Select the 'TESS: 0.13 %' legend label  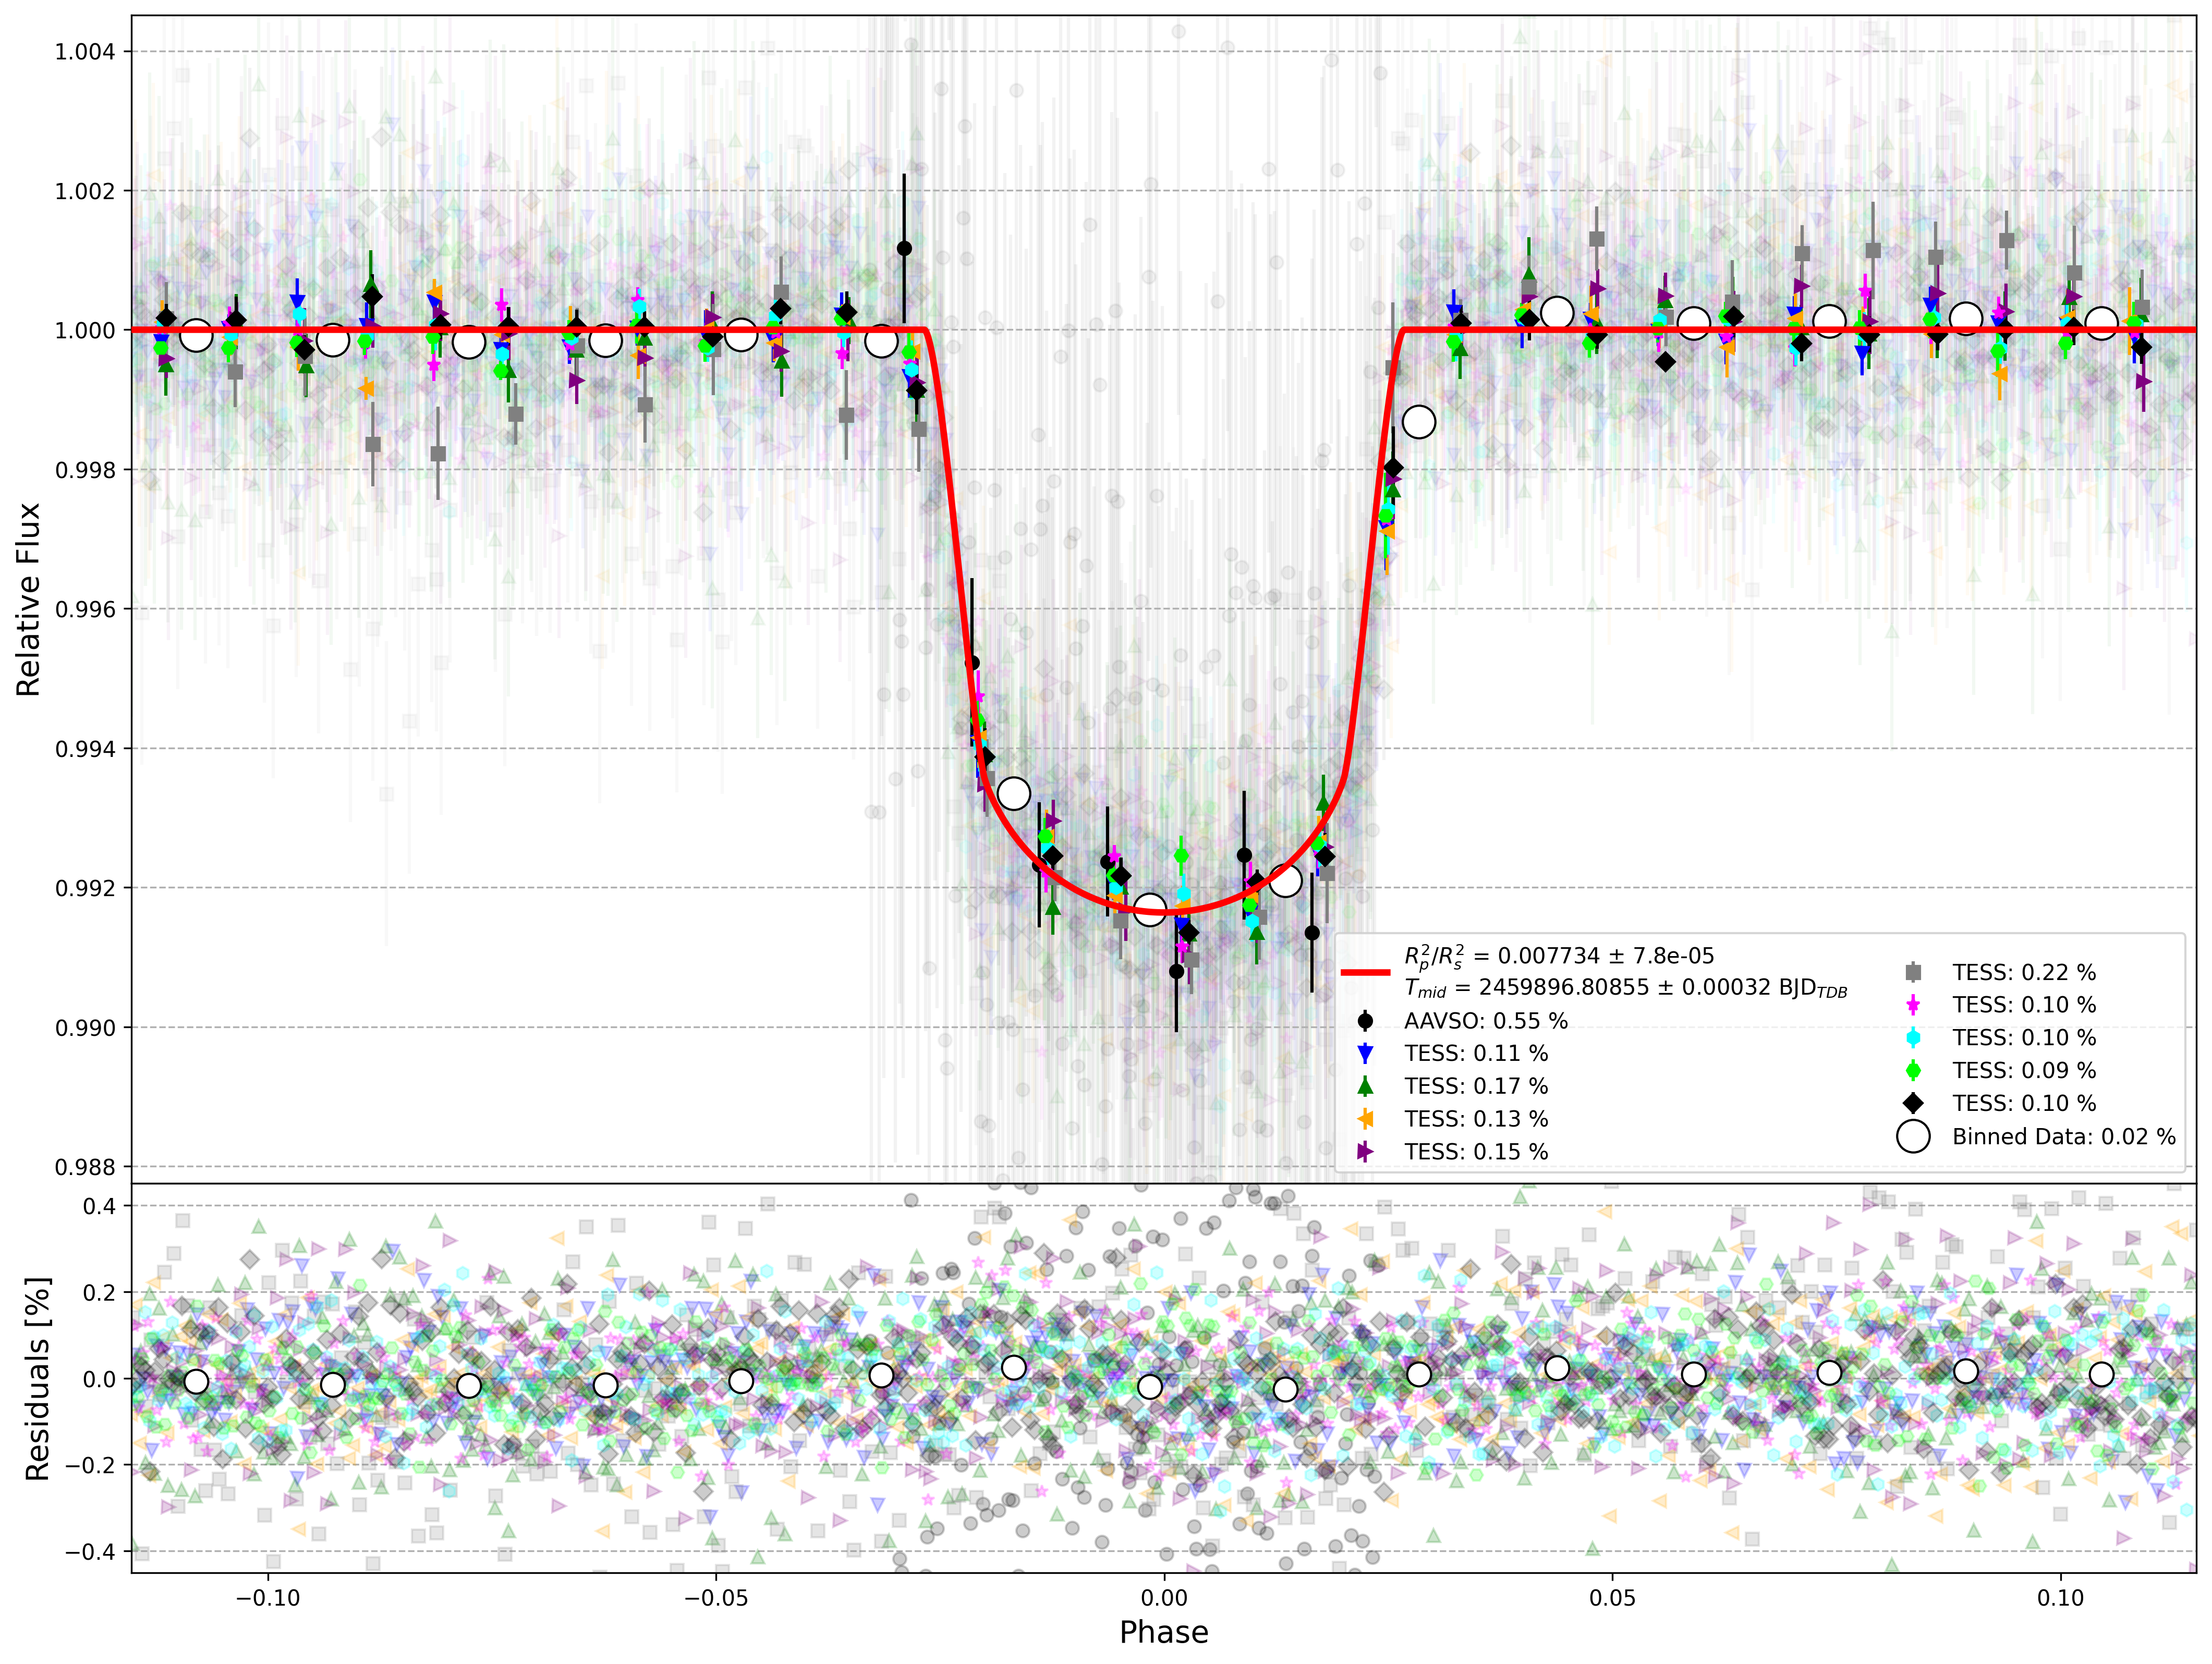1476,1119
